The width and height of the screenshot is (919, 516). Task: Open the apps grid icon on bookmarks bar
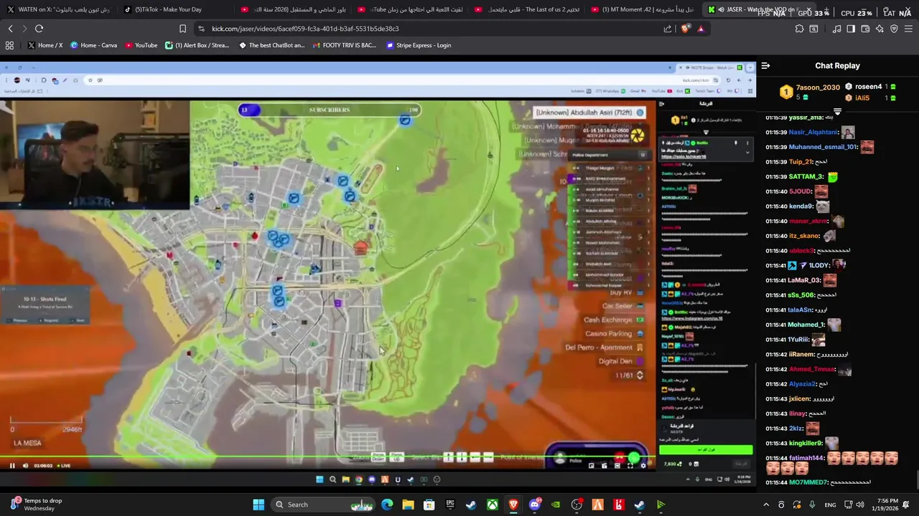9,45
